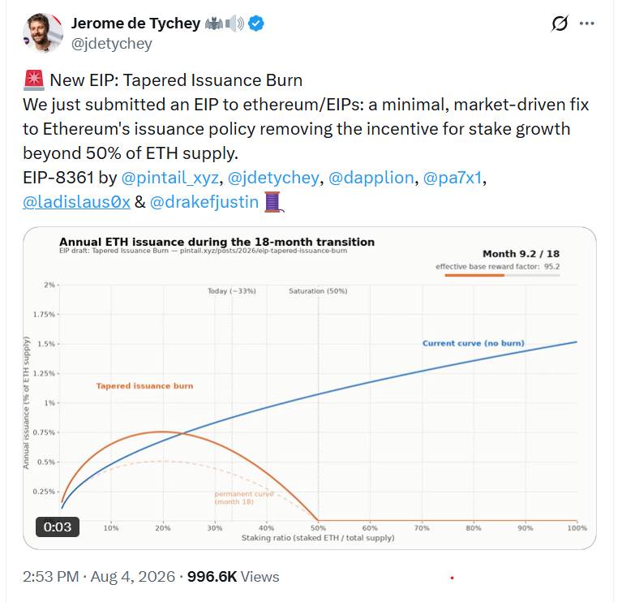Click the 2:53 PM Aug 4, 2026 timestamp
The width and height of the screenshot is (618, 602).
point(99,577)
